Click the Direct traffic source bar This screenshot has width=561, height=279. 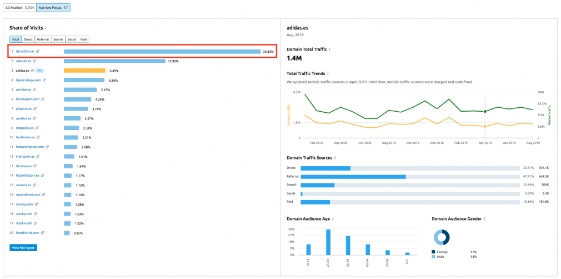(325, 168)
